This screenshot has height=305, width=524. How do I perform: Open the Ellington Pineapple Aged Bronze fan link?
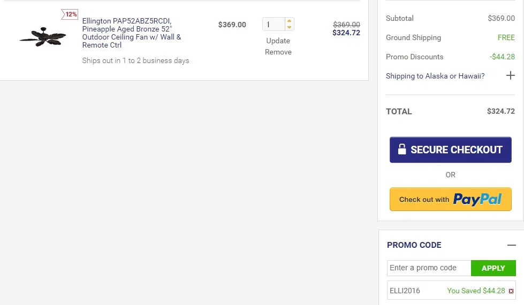coord(132,33)
